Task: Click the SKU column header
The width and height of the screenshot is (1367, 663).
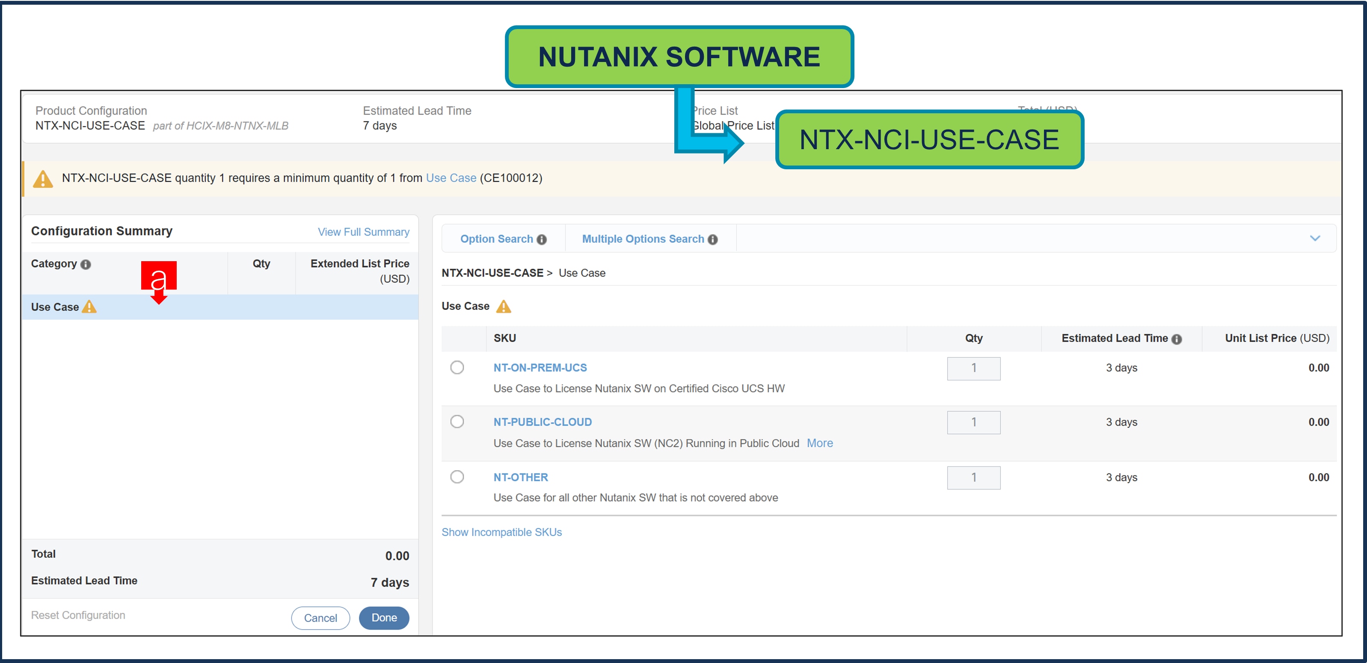Action: click(x=505, y=338)
